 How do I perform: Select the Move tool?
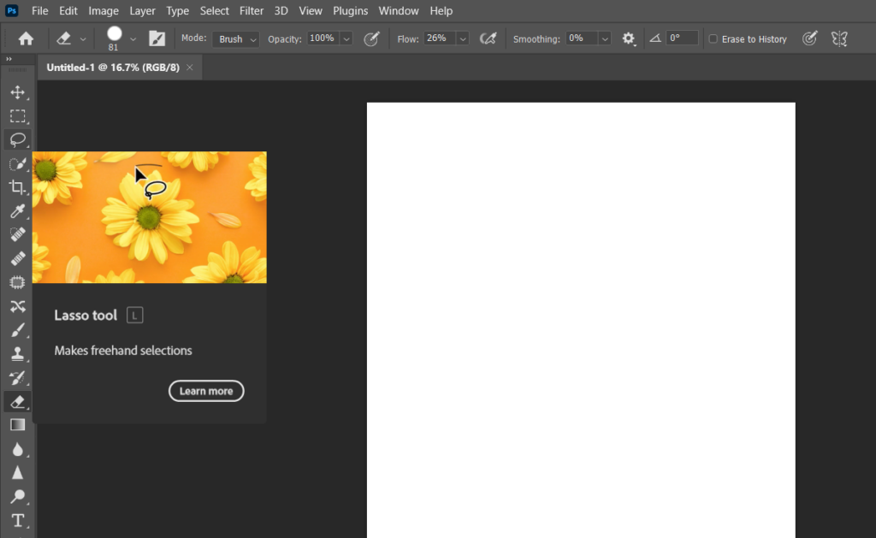click(17, 92)
